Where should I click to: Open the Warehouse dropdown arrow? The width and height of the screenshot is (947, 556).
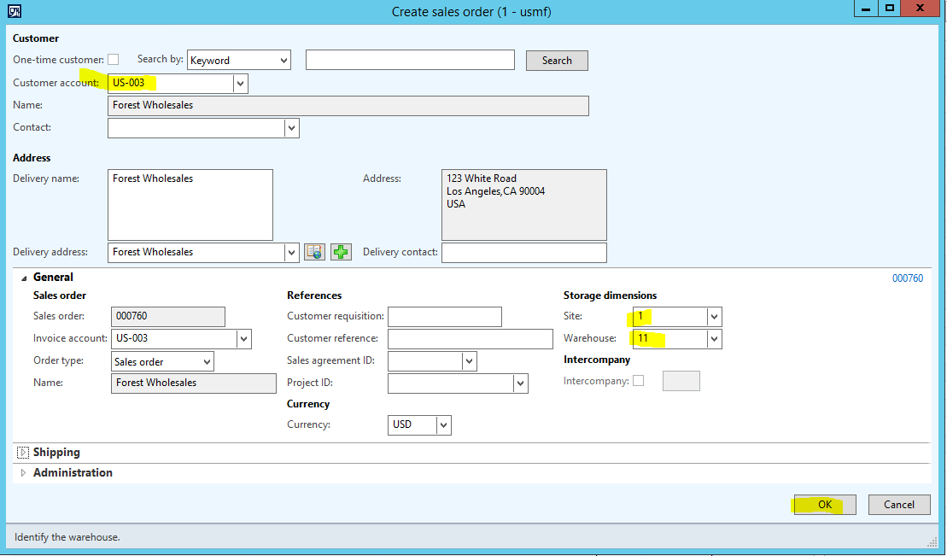tap(714, 339)
